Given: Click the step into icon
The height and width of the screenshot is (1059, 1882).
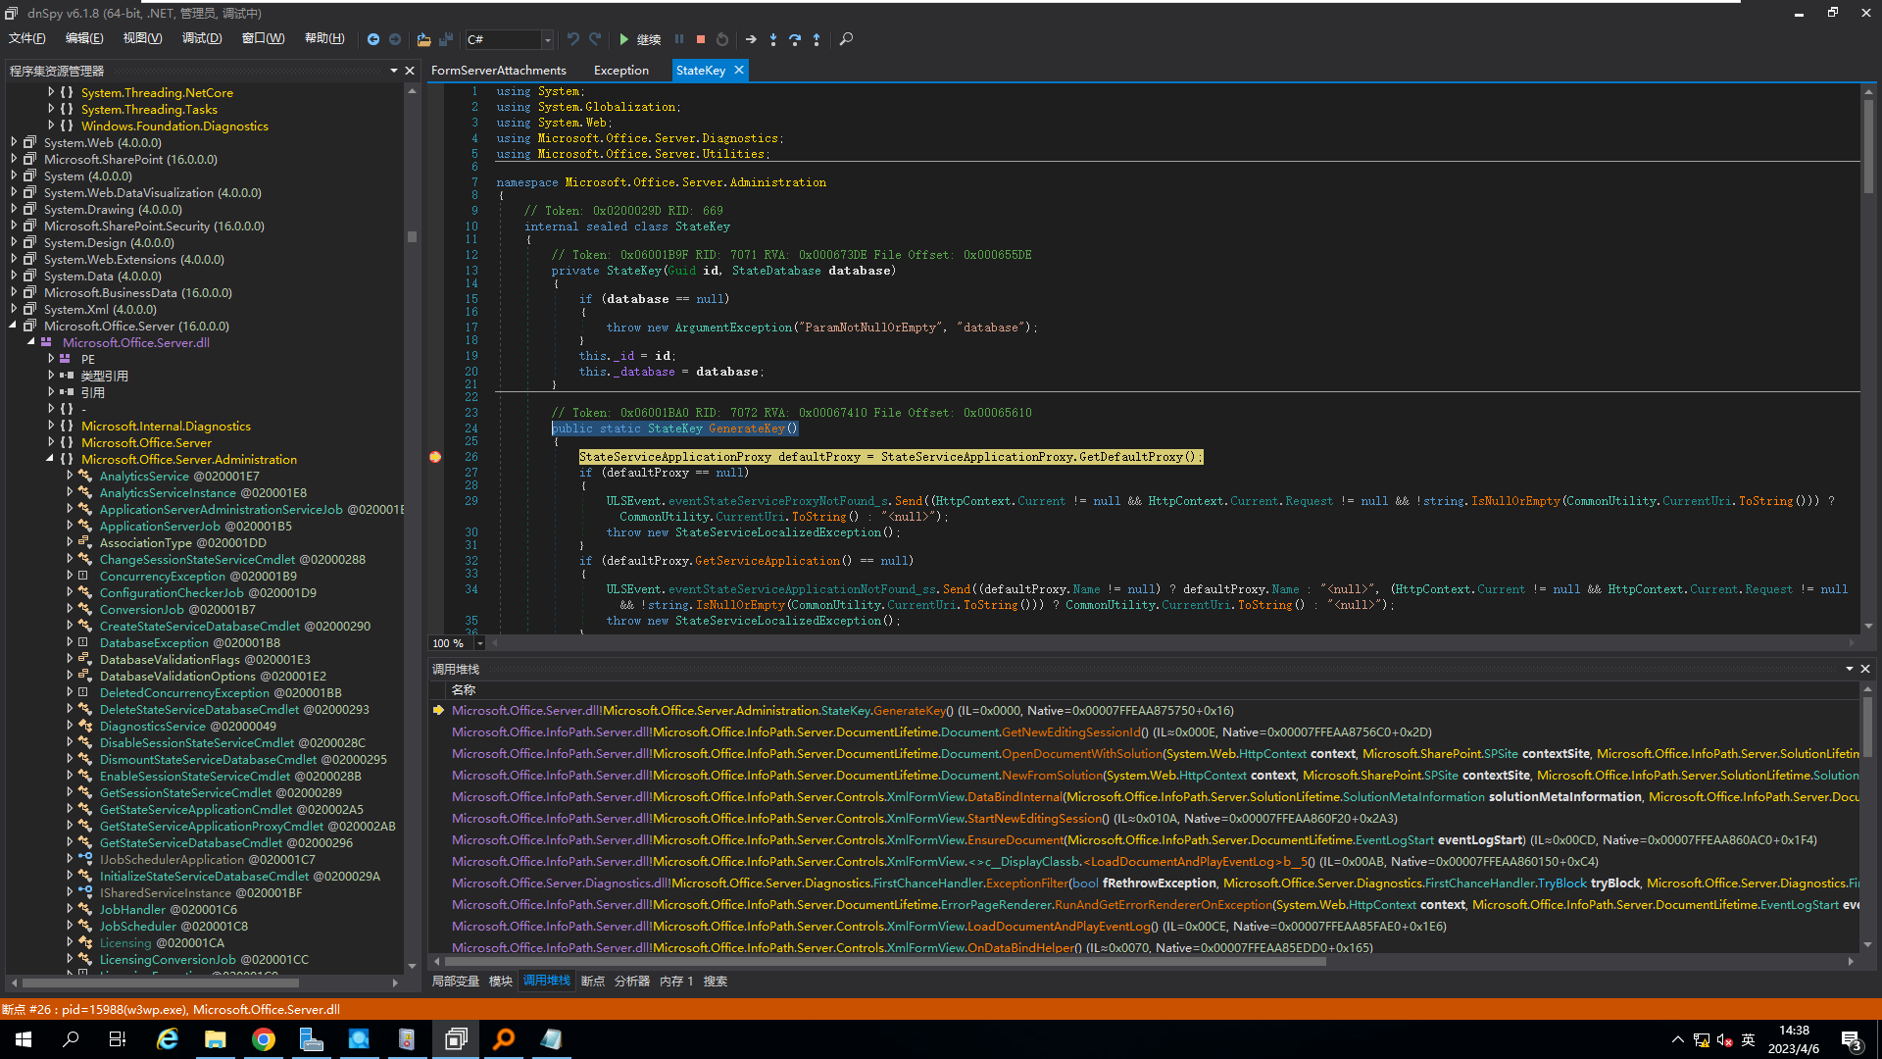Looking at the screenshot, I should (773, 39).
